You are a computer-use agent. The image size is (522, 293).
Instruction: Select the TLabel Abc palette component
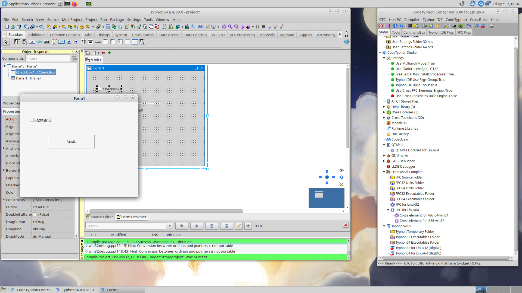tap(39, 42)
